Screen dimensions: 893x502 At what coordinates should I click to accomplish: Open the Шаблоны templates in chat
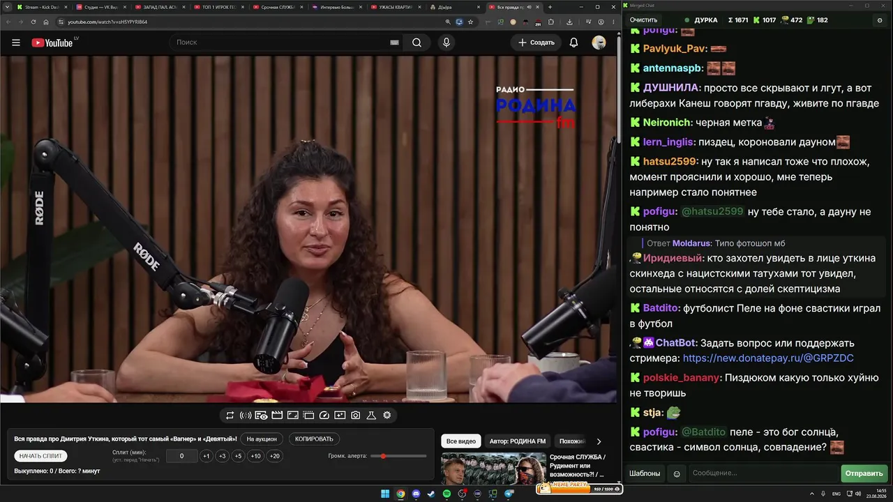[x=645, y=473]
